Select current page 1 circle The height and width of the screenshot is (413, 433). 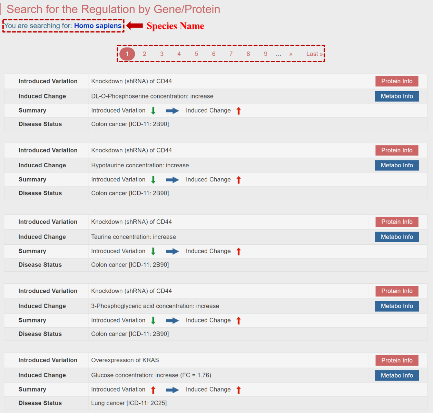pyautogui.click(x=127, y=54)
